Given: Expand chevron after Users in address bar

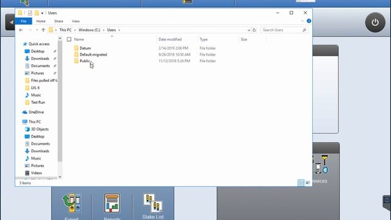Looking at the screenshot, I should (x=119, y=30).
